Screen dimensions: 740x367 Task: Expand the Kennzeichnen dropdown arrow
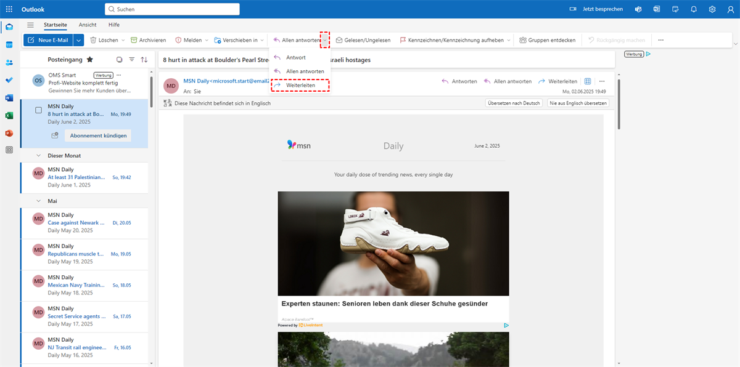509,40
